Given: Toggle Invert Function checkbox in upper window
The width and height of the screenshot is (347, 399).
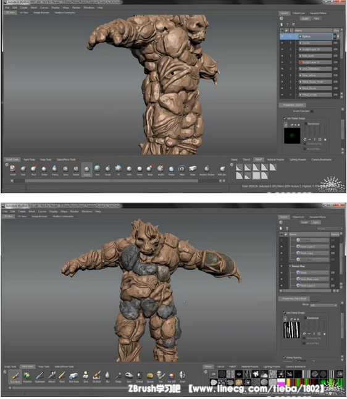Looking at the screenshot, I should pos(312,111).
